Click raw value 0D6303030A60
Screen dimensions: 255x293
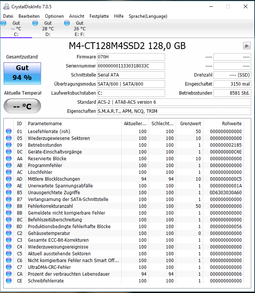pyautogui.click(x=226, y=192)
